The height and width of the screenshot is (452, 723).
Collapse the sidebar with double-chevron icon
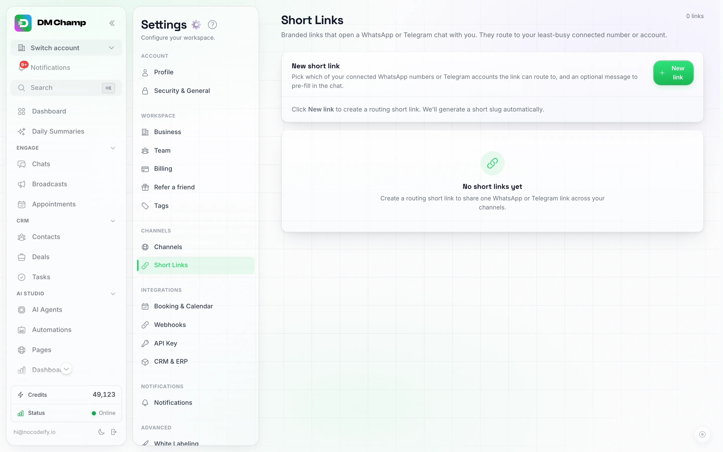click(x=112, y=23)
